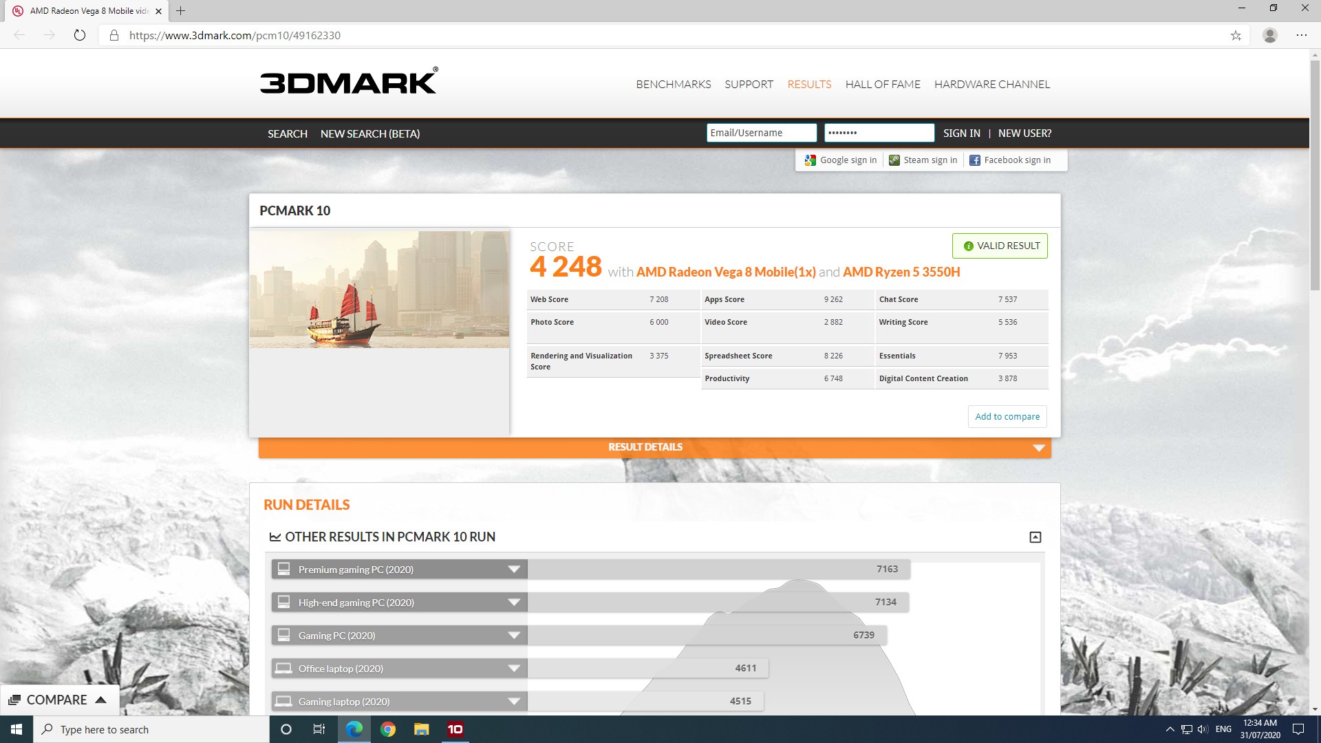Image resolution: width=1321 pixels, height=743 pixels.
Task: Open the Hardware Channel menu
Action: coord(992,84)
